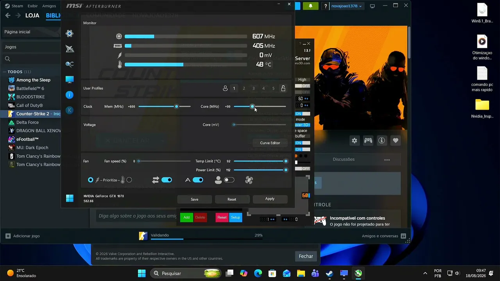Open the Exibir menu in Steam
500x281 pixels.
pyautogui.click(x=32, y=6)
